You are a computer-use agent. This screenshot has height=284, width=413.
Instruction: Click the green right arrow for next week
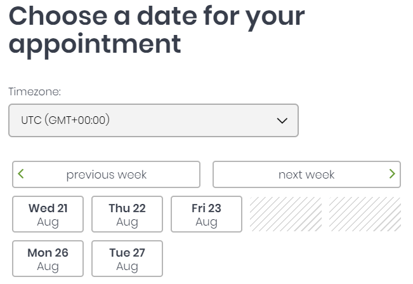[x=392, y=174]
